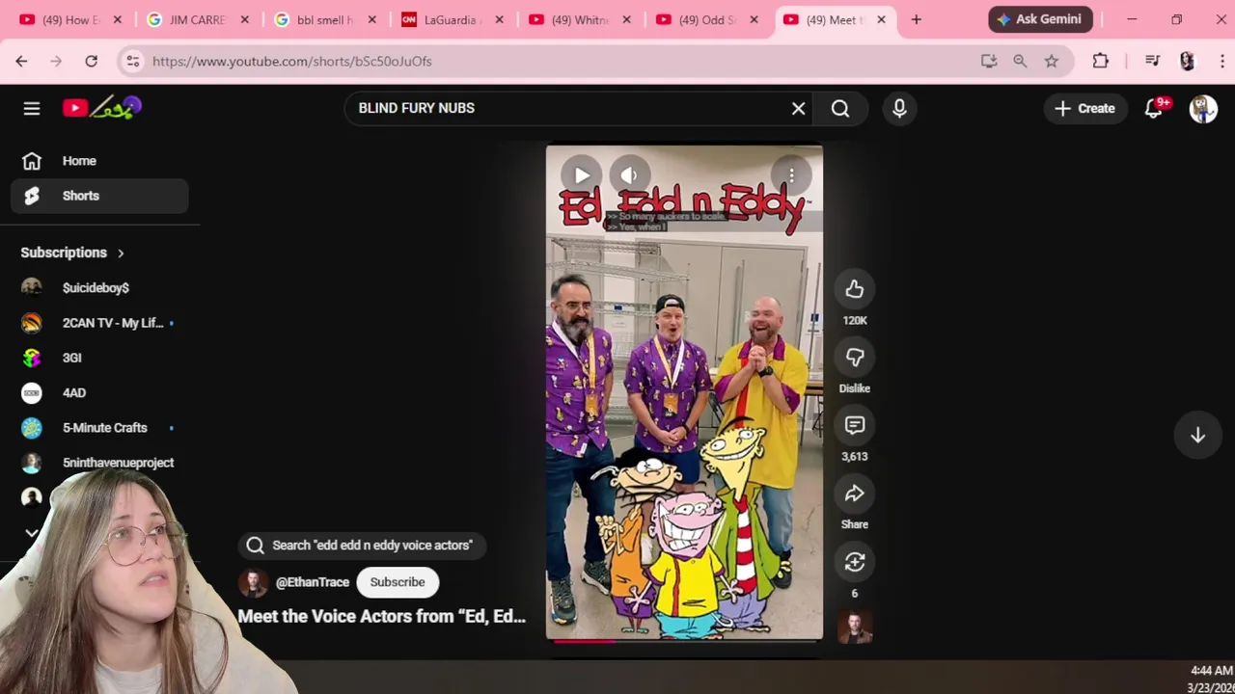View site information icon
Screen dimensions: 1235x694
click(133, 61)
